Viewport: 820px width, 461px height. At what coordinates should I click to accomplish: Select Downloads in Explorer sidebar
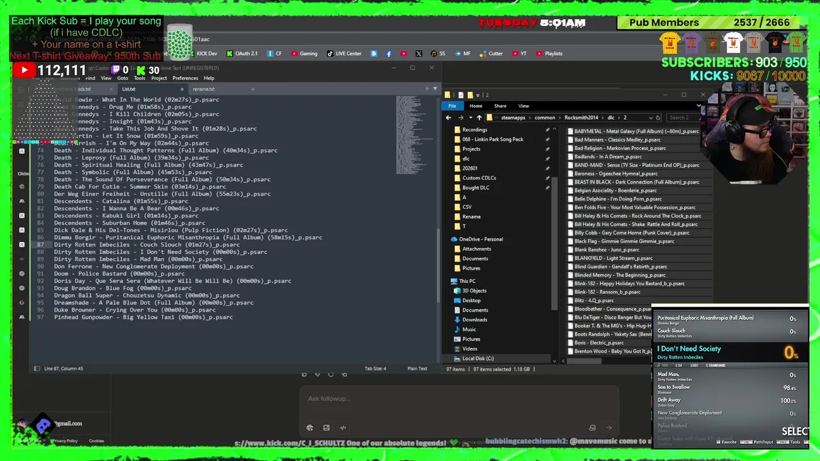coord(475,319)
